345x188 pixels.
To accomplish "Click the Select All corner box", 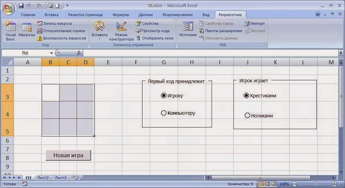I will click(7, 62).
